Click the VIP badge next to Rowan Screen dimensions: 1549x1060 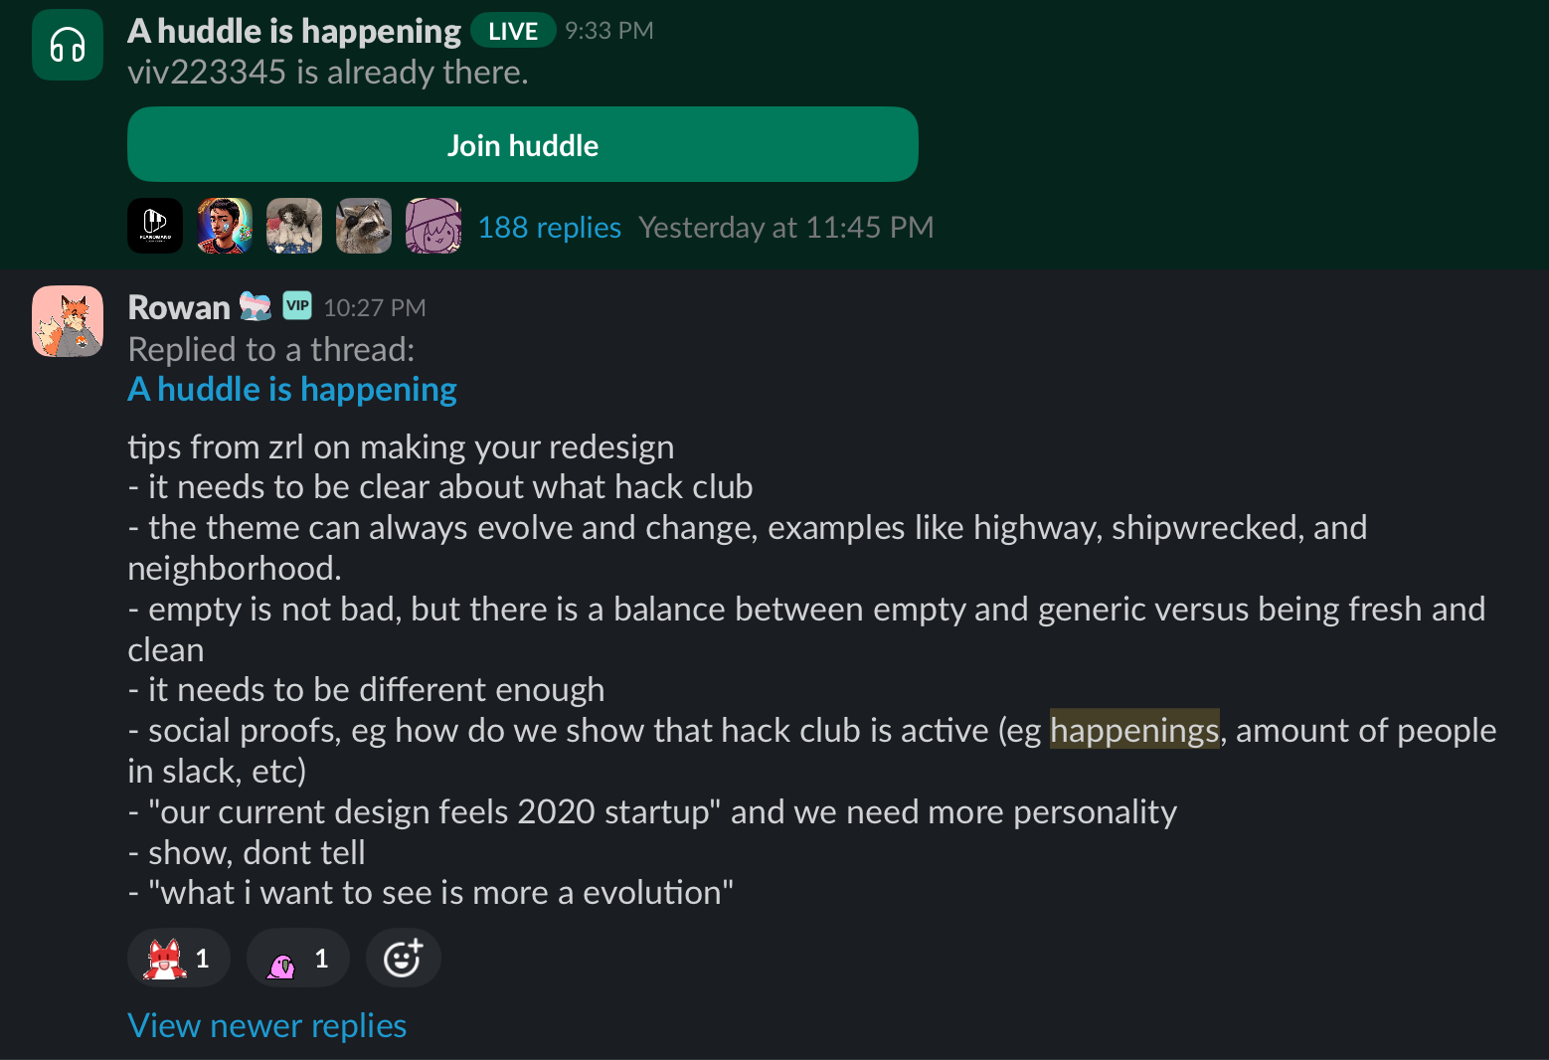click(297, 306)
